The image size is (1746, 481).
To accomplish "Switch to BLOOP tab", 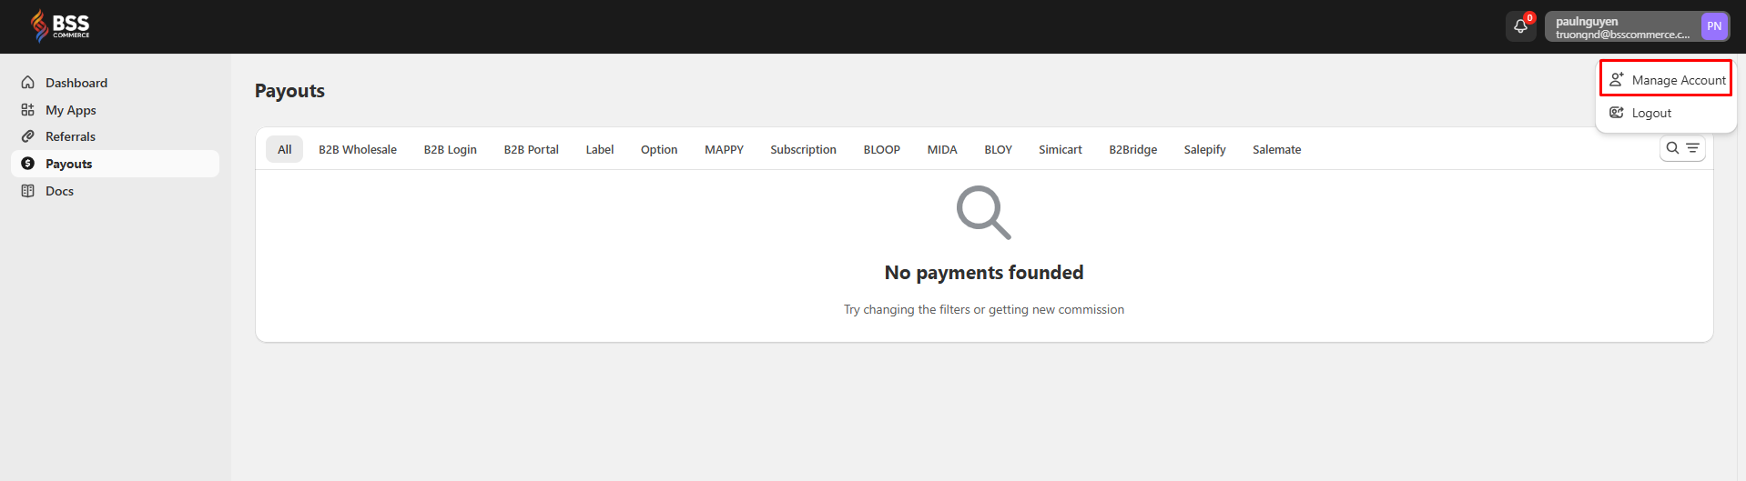I will point(882,149).
